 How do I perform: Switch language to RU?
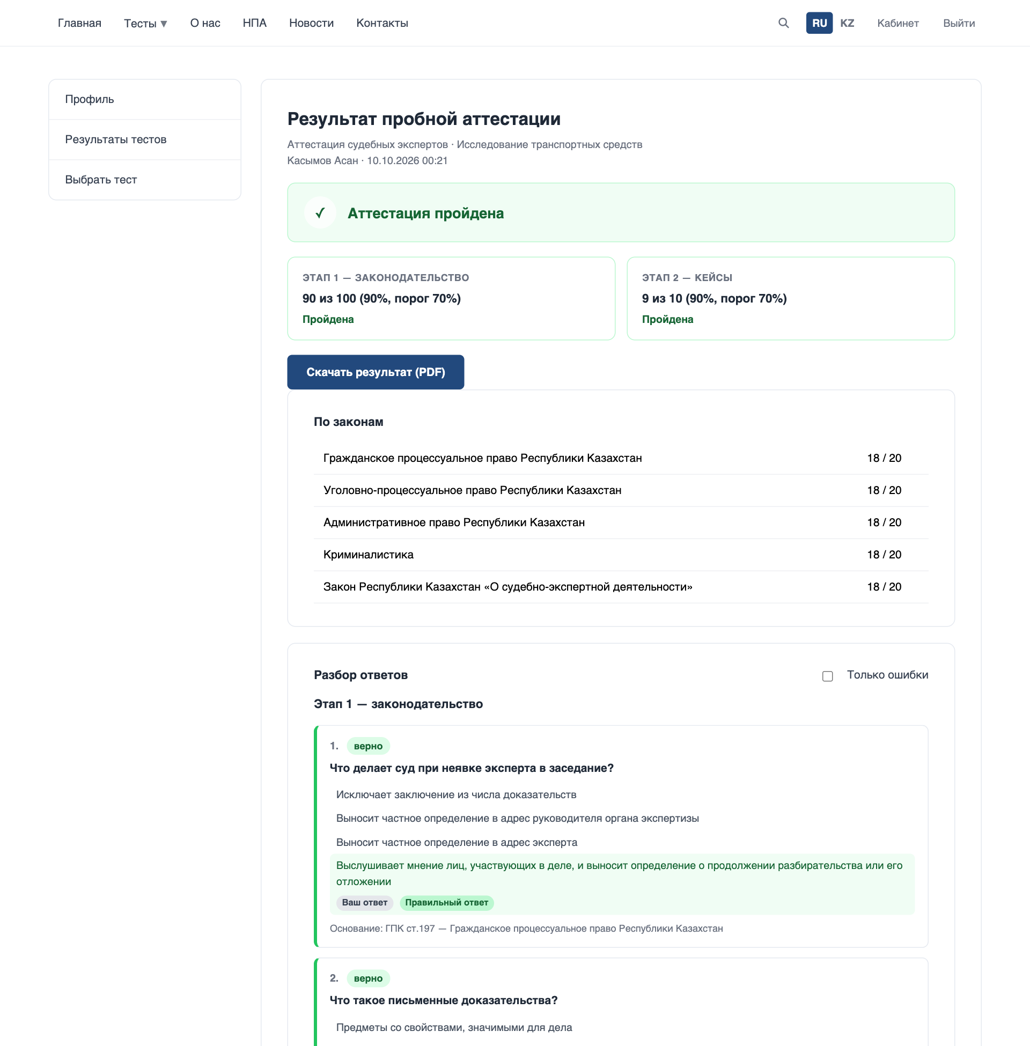click(x=819, y=23)
